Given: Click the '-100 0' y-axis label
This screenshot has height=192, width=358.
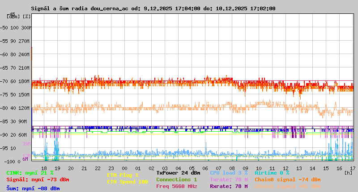Looking at the screenshot, I should coord(13,162).
